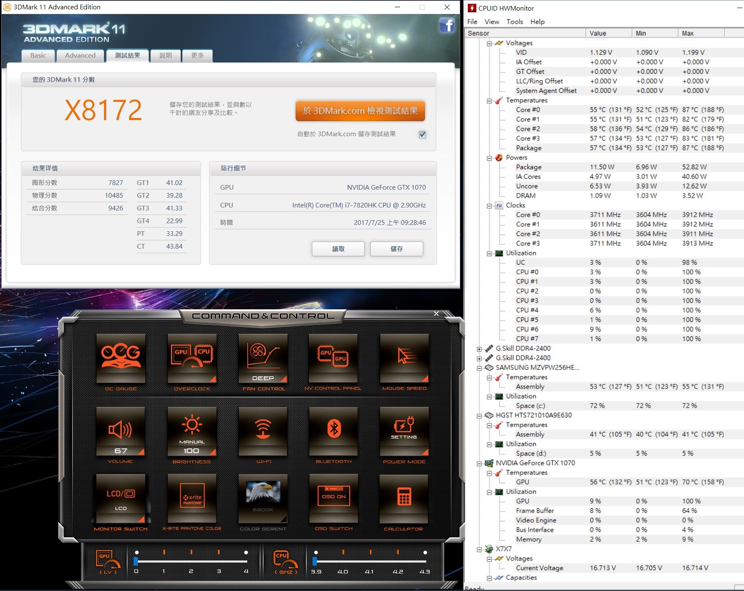The width and height of the screenshot is (744, 591).
Task: Open the Deep Fan Control tile
Action: [x=263, y=359]
